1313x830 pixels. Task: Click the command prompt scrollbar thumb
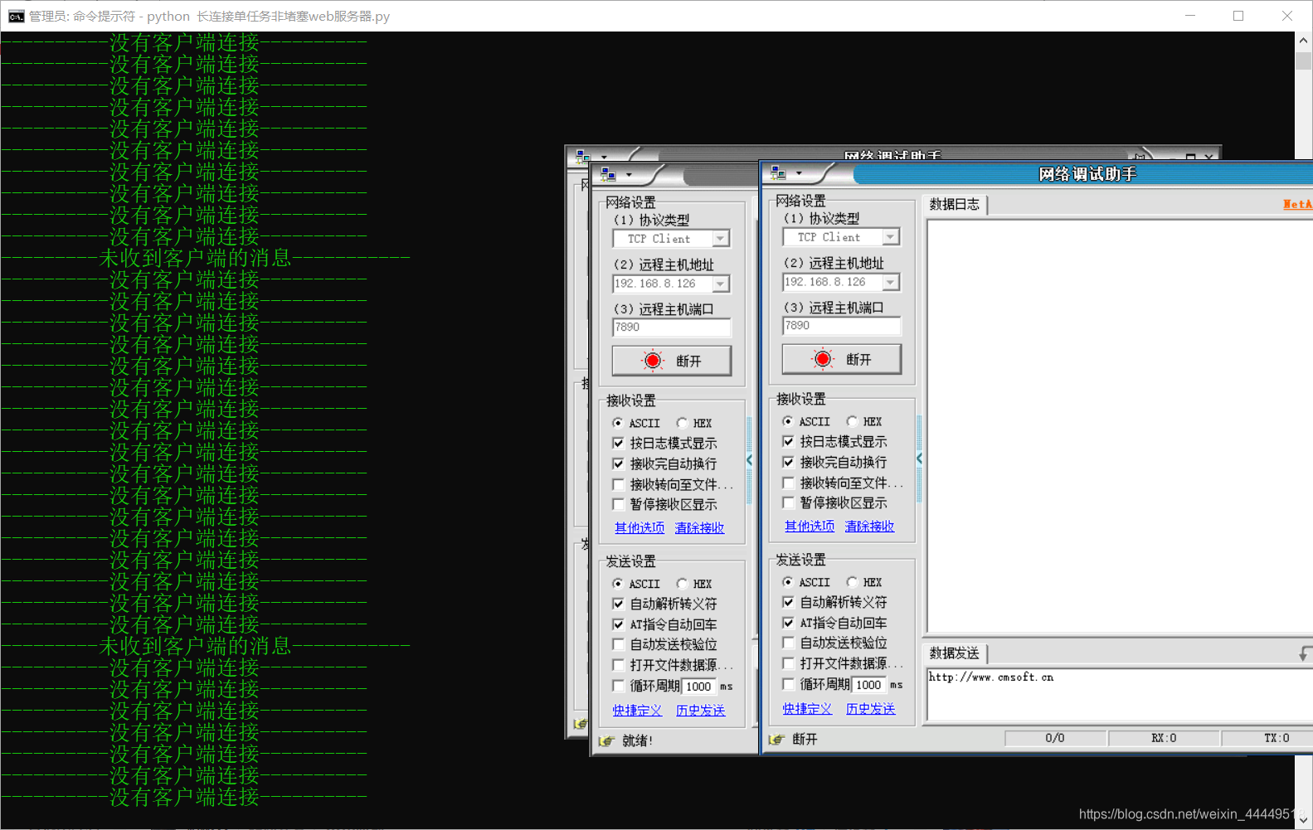coord(1304,61)
